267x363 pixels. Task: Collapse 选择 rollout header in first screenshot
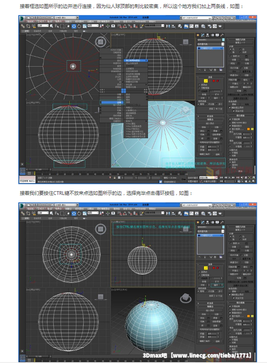(x=210, y=77)
